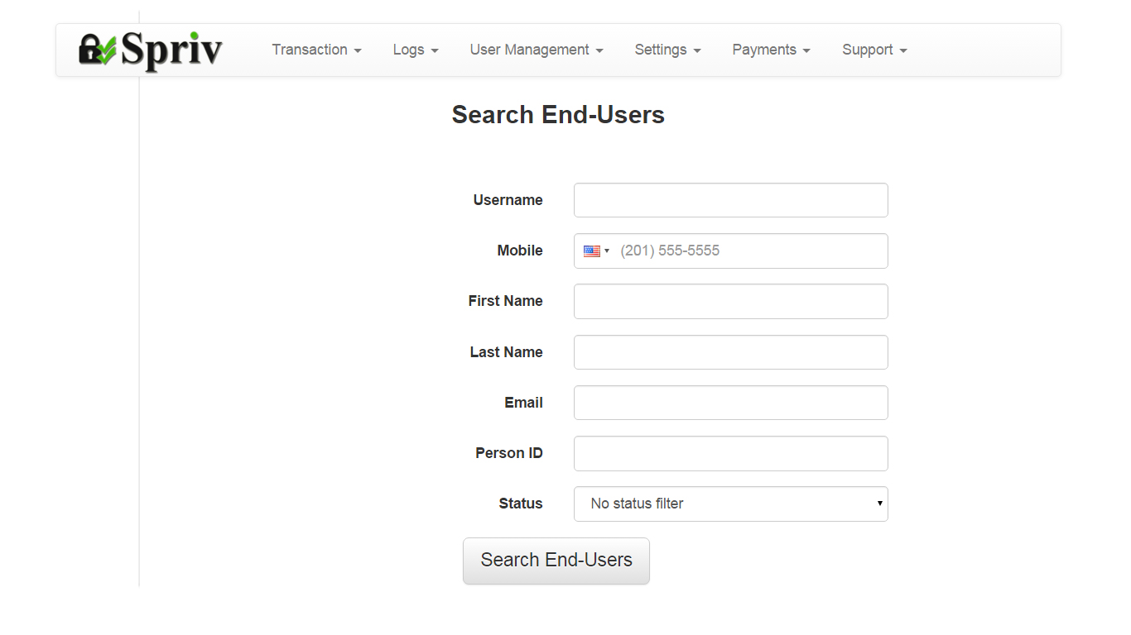Expand the User Management menu
Viewport: 1131px width, 635px height.
(x=537, y=50)
